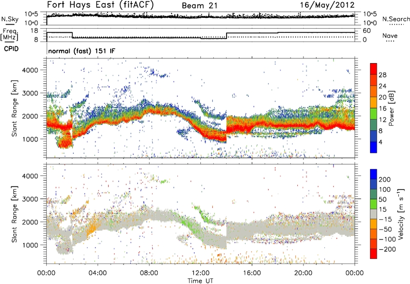Image resolution: width=410 pixels, height=284 pixels.
Task: Click the N.Sky solid line legend sample
Action: point(10,24)
